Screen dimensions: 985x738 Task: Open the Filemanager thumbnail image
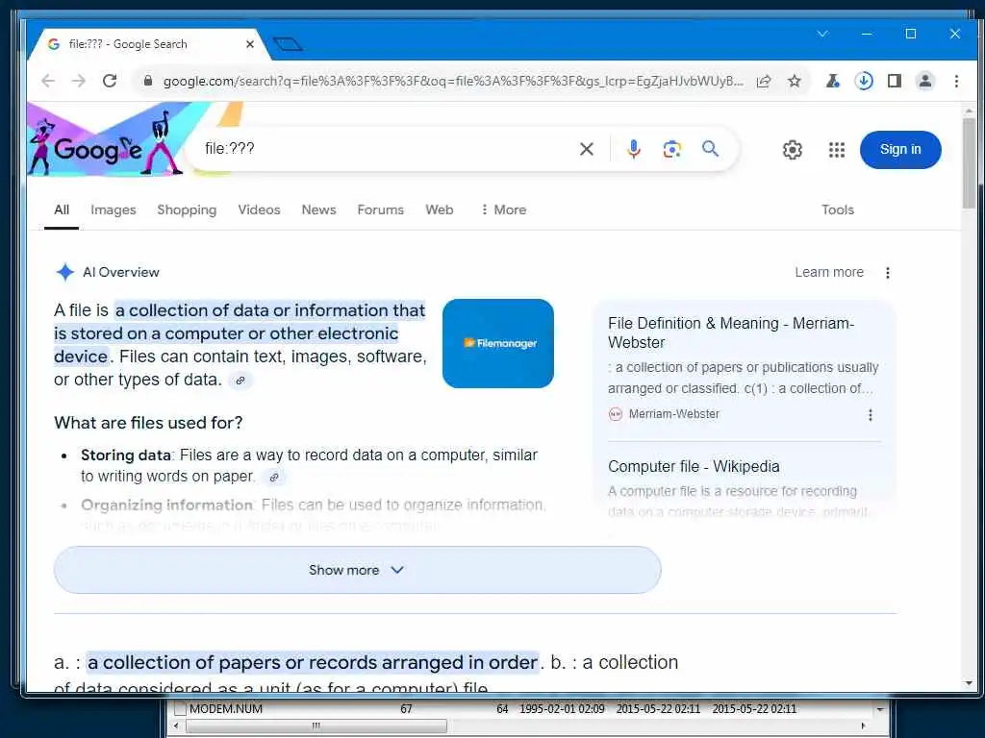[x=498, y=343]
